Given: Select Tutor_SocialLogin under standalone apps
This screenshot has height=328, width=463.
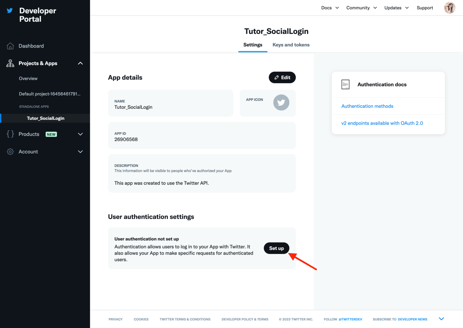Looking at the screenshot, I should [46, 118].
